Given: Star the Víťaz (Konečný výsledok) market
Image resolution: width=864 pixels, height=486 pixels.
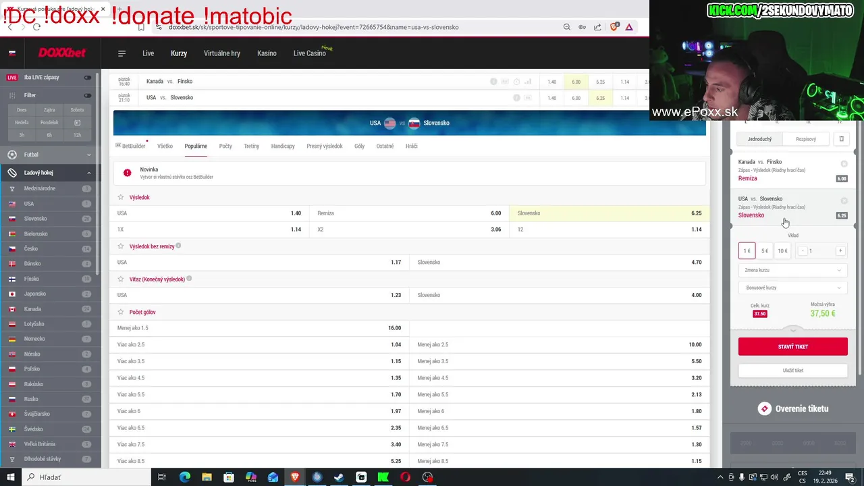Looking at the screenshot, I should (121, 279).
